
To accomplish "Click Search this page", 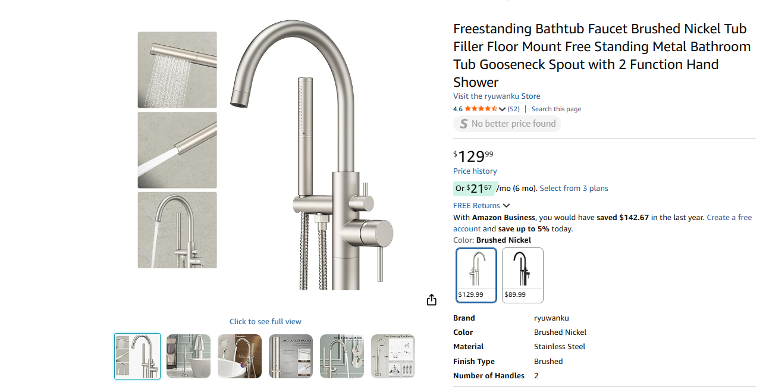I will 555,109.
